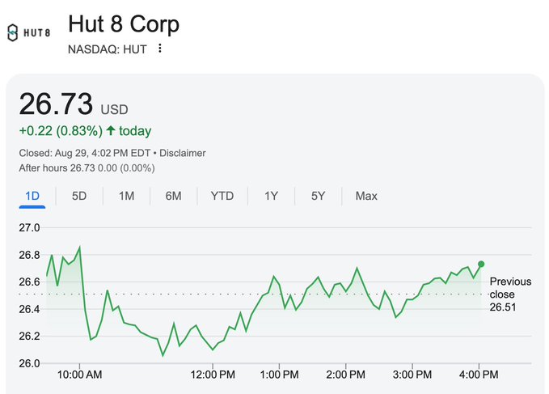Show the 1M price history

[x=126, y=196]
